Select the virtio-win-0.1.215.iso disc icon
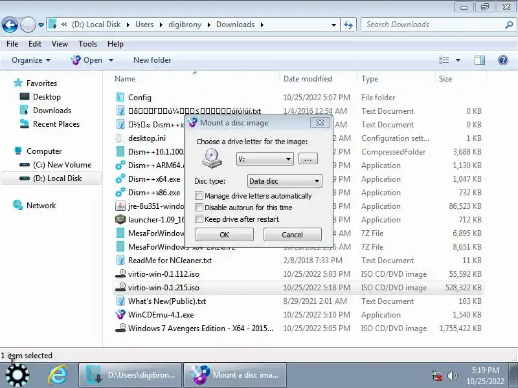The width and height of the screenshot is (518, 388). coord(120,287)
